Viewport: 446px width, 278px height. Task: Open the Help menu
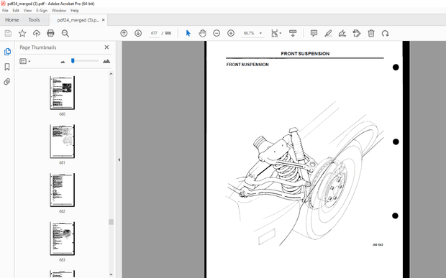point(75,11)
